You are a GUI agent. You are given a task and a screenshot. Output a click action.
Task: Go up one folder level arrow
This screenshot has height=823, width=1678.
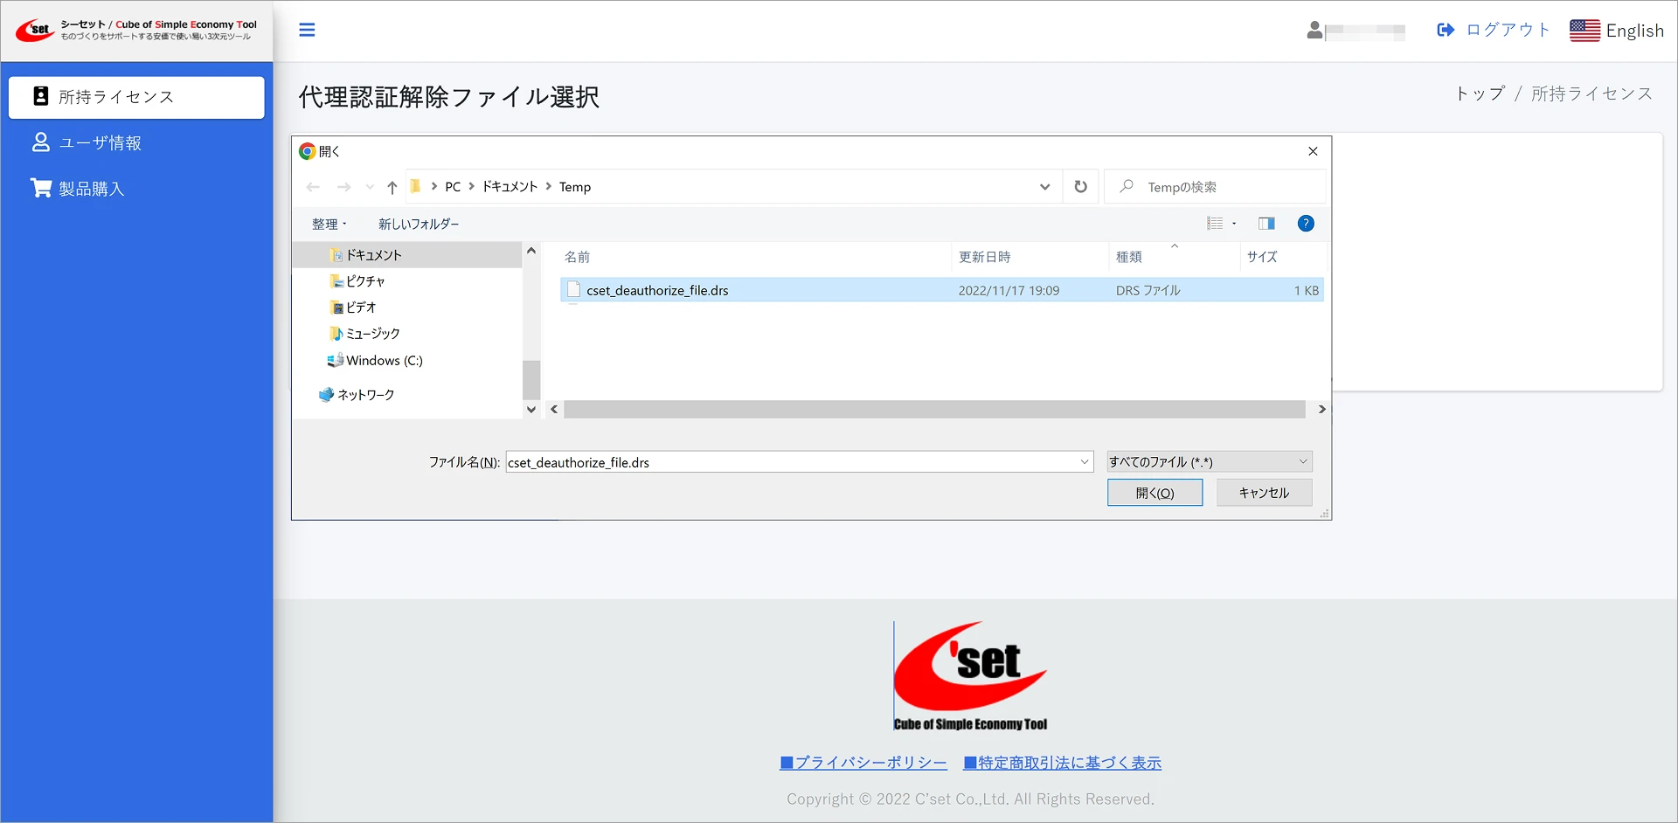tap(392, 187)
